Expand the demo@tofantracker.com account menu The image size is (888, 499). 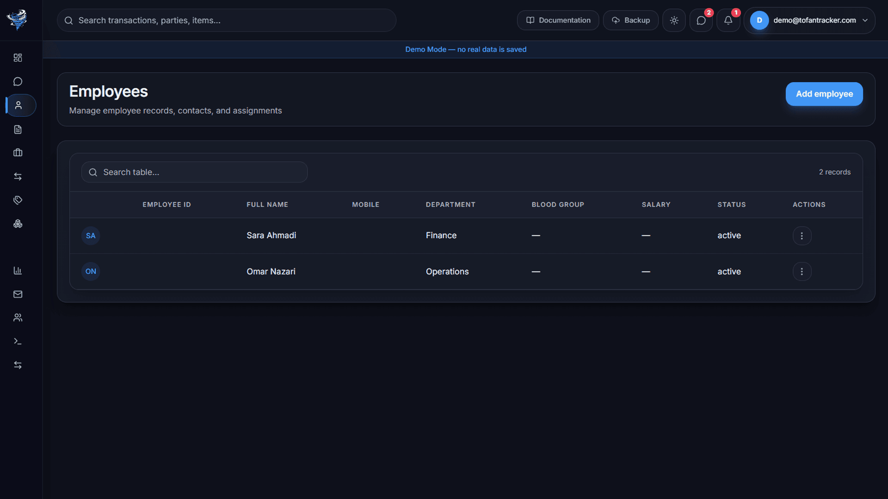coord(809,20)
